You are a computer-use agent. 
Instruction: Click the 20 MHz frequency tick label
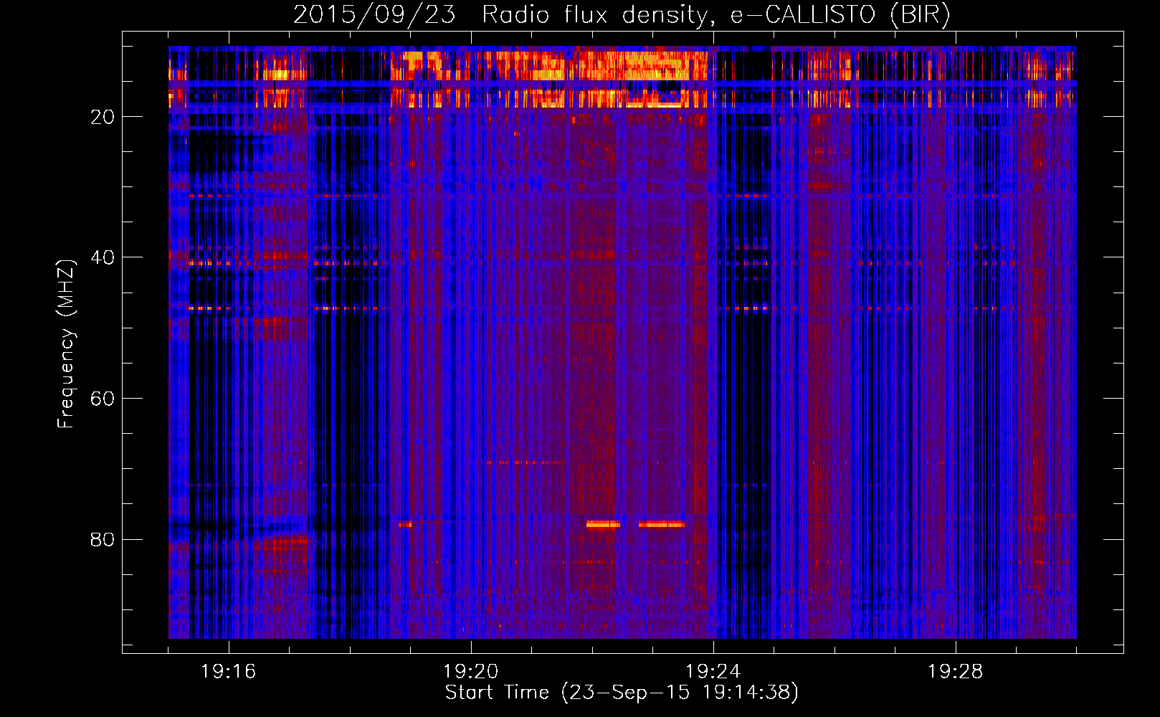pyautogui.click(x=103, y=117)
